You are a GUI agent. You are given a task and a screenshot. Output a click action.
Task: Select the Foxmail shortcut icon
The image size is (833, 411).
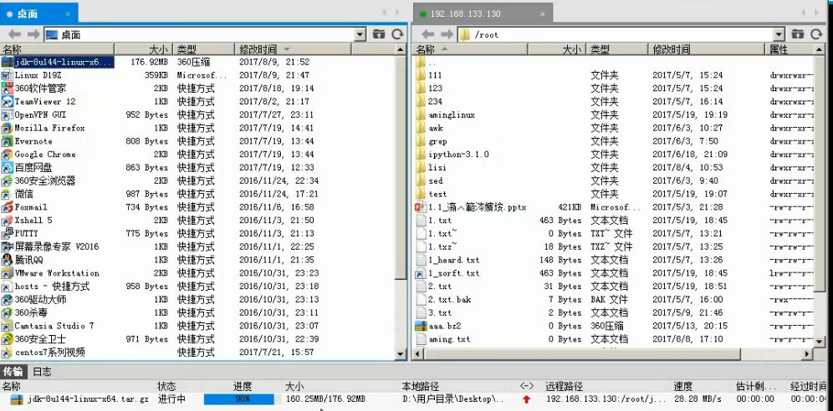coord(7,207)
